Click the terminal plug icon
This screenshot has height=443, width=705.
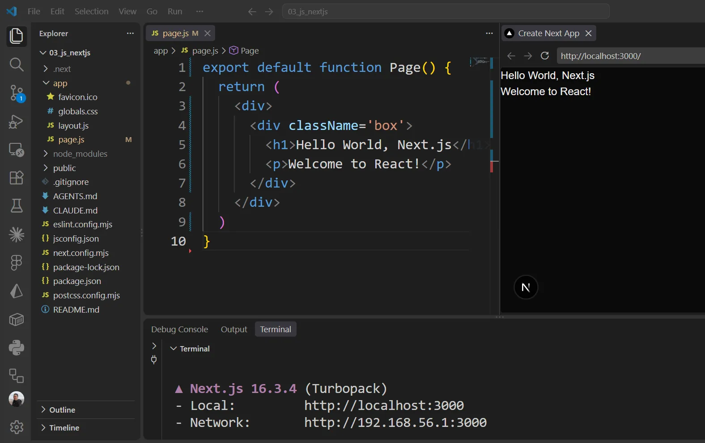154,359
